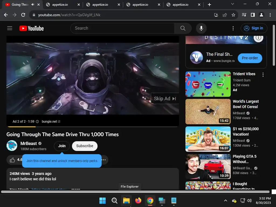This screenshot has height=207, width=276.
Task: Open Chrome three-dot menu
Action: tap(270, 15)
